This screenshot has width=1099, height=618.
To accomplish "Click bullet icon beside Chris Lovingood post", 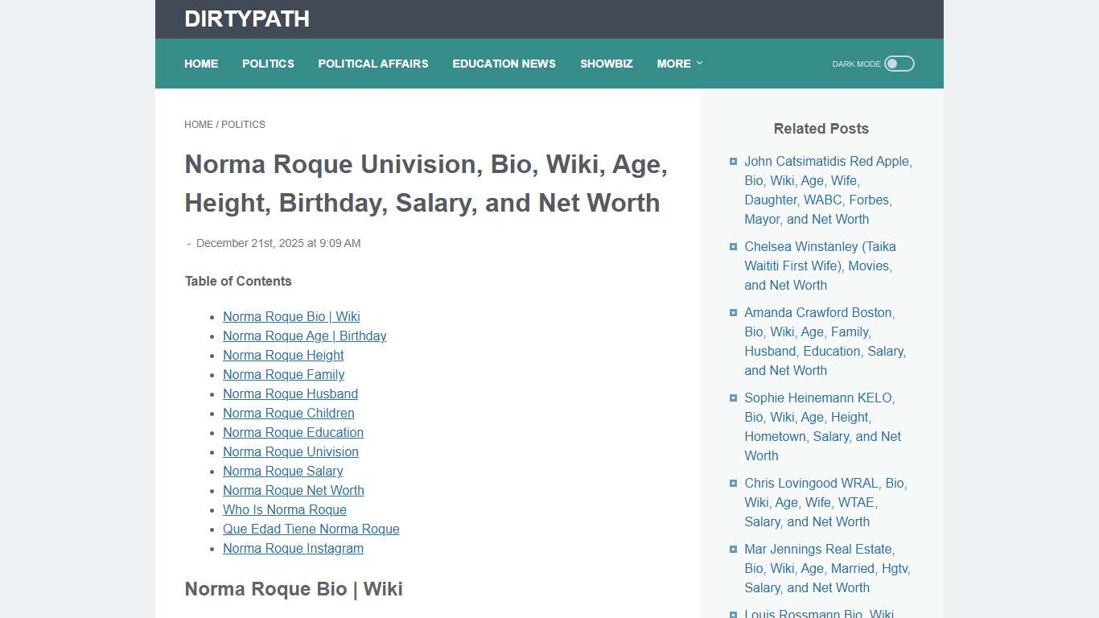I will 733,483.
